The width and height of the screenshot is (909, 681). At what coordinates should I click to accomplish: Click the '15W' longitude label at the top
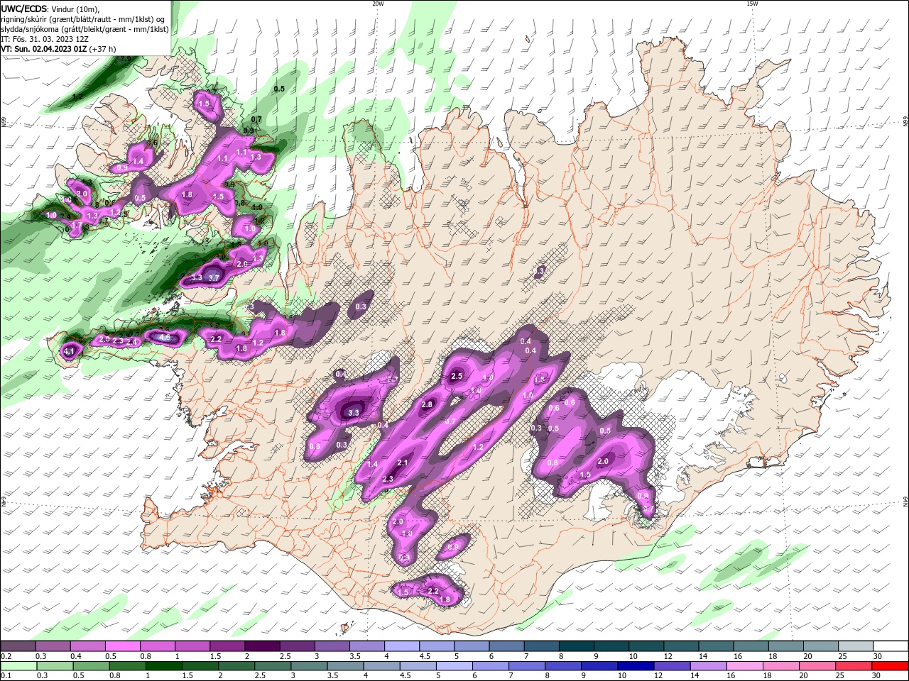point(752,4)
